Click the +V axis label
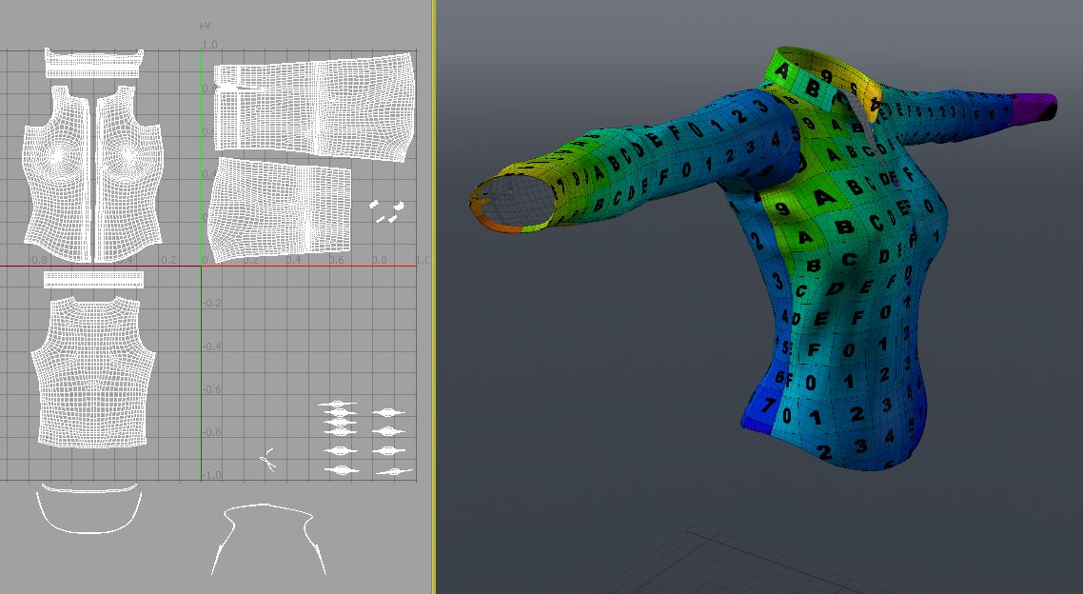The height and width of the screenshot is (594, 1083). coord(203,25)
